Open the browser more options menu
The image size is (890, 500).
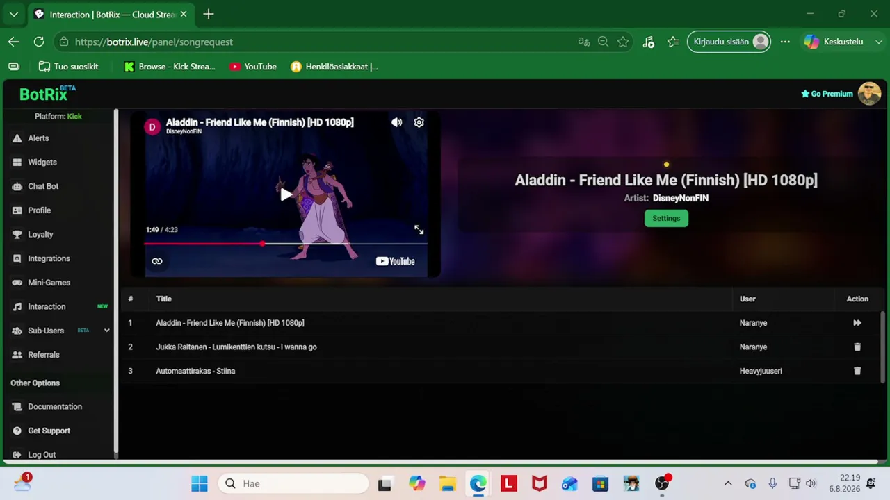[785, 42]
